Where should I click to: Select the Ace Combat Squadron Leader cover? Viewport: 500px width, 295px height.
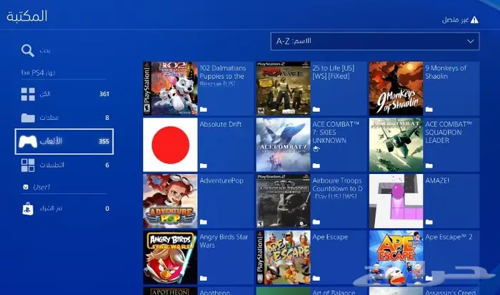pyautogui.click(x=396, y=145)
